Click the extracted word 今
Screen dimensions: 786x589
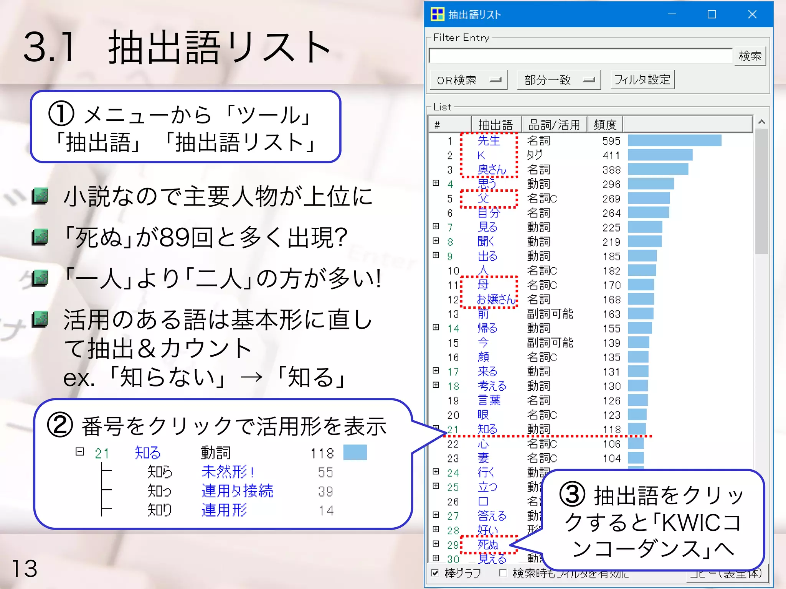click(483, 342)
